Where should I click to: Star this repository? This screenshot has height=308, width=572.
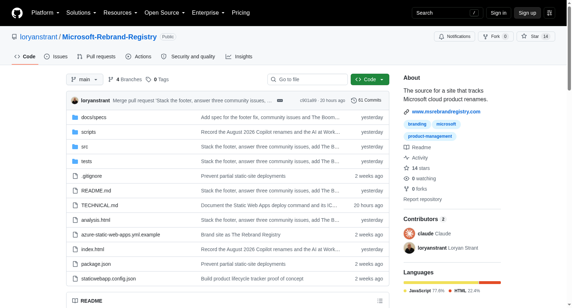click(536, 36)
